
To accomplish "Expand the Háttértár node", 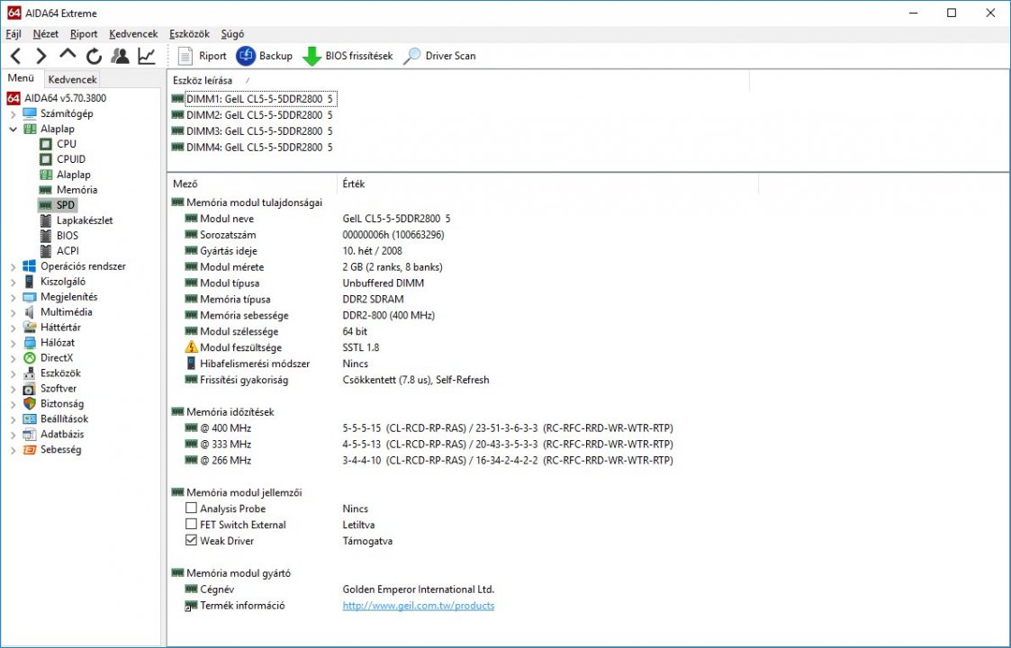I will point(13,328).
